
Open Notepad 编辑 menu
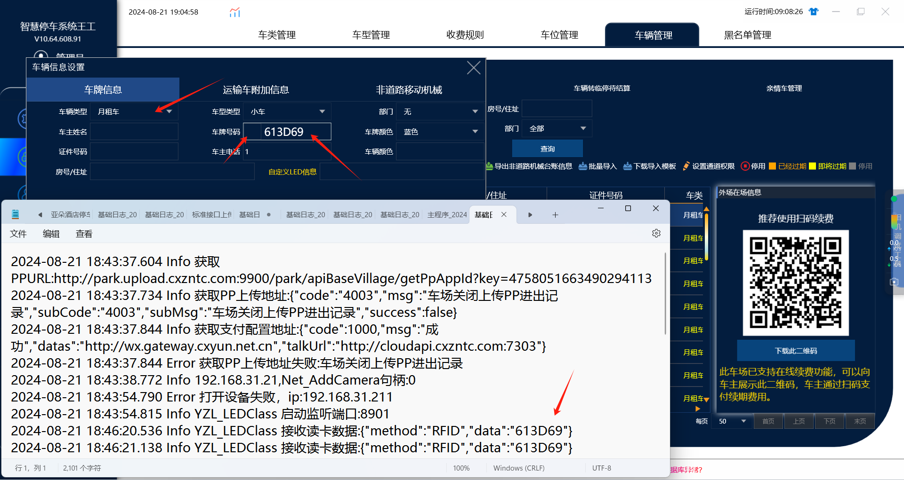(x=51, y=234)
